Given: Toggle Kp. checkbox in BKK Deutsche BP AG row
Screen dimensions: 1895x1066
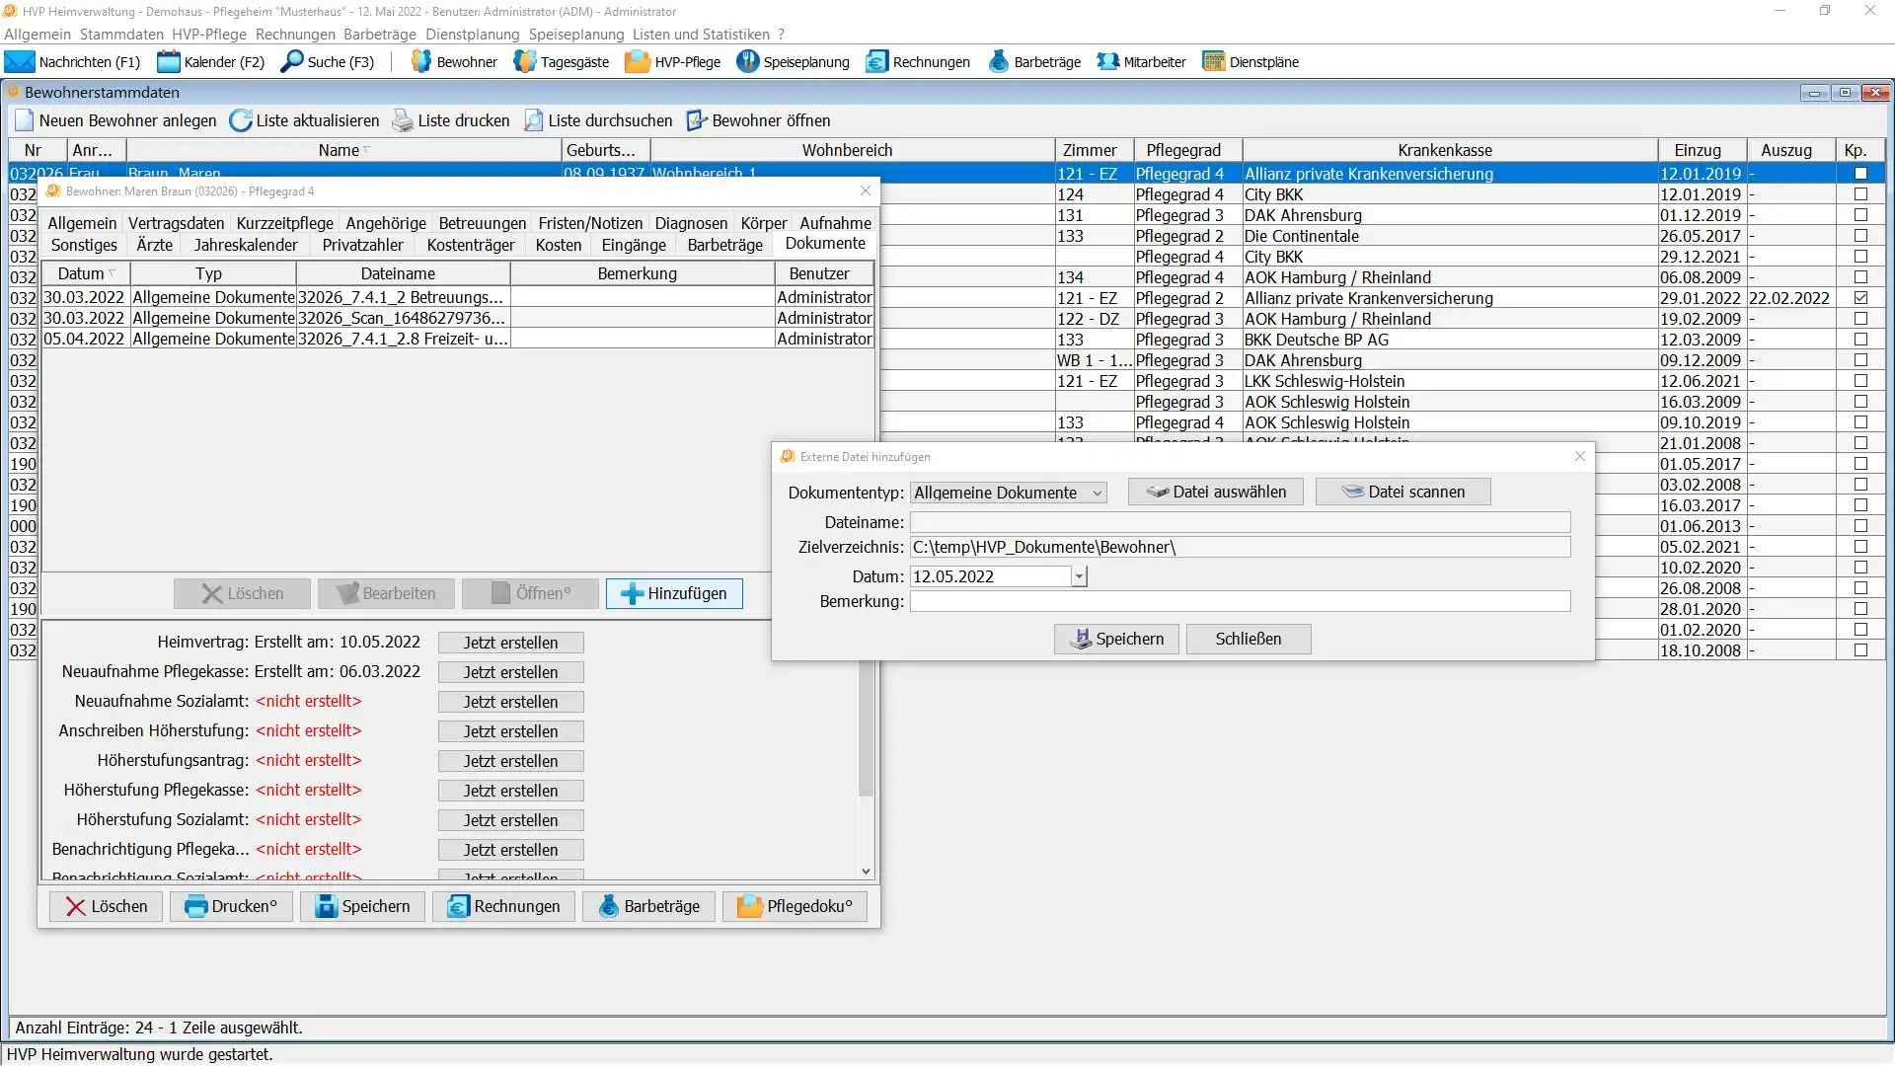Looking at the screenshot, I should [1860, 340].
